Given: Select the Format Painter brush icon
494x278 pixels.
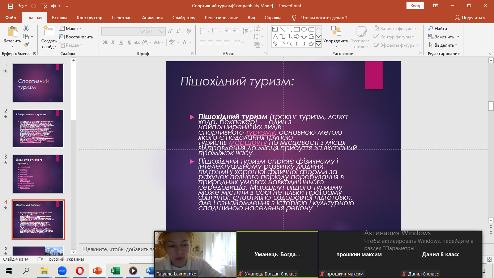Looking at the screenshot, I should (x=26, y=45).
